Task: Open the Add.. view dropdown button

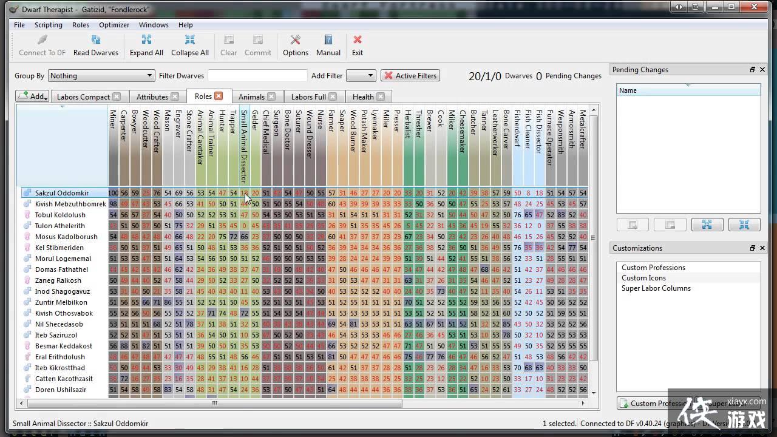Action: coord(32,96)
